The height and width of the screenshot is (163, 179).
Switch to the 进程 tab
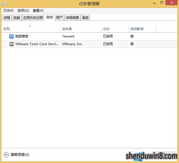pyautogui.click(x=7, y=18)
